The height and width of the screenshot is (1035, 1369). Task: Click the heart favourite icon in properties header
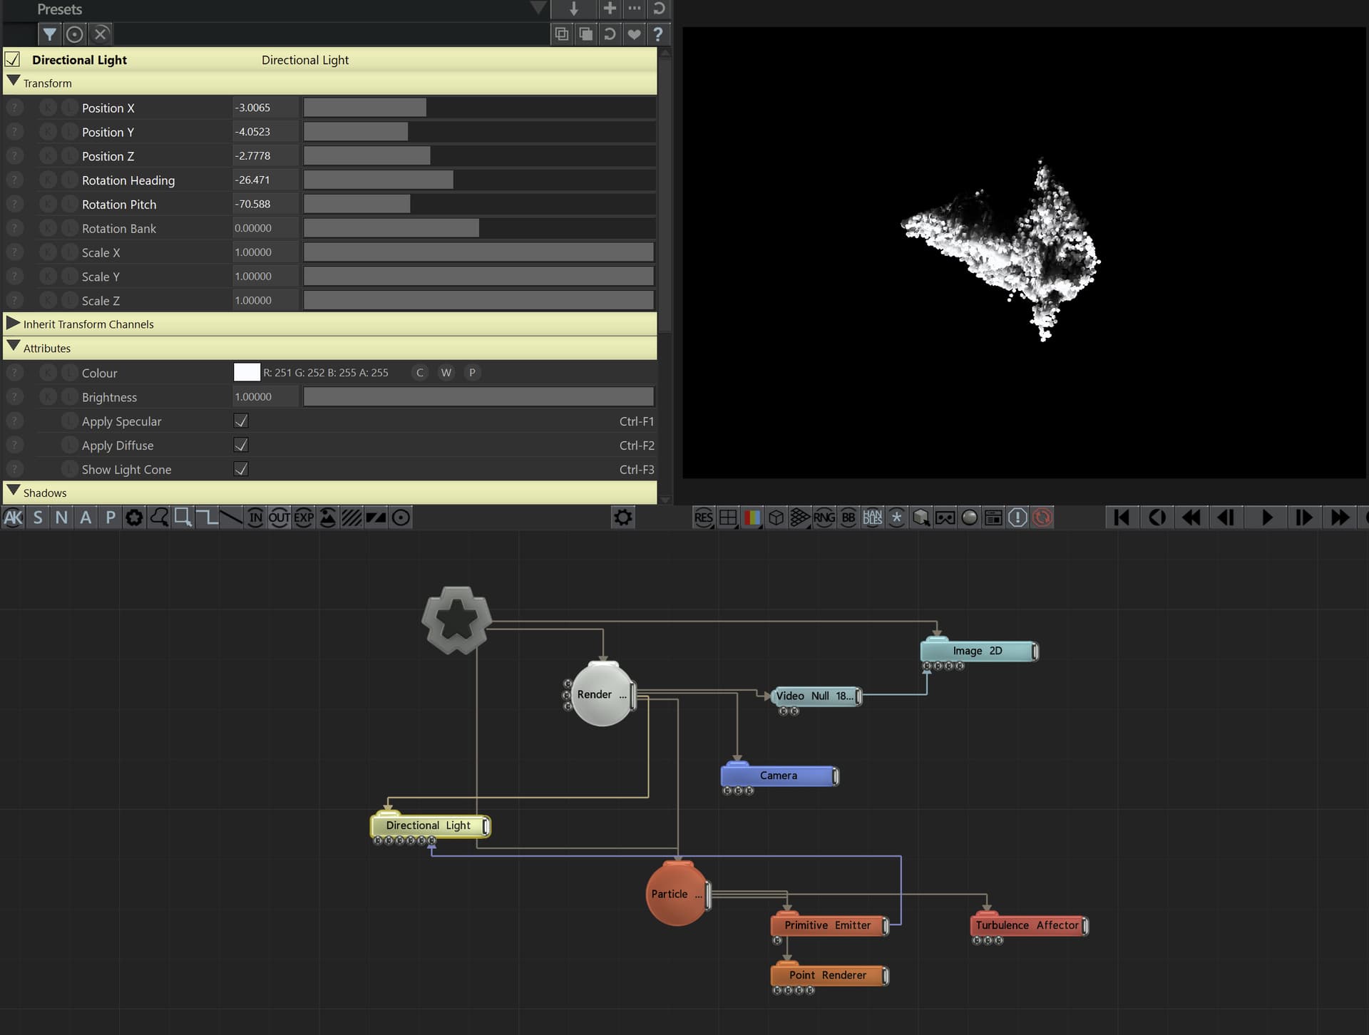click(634, 34)
